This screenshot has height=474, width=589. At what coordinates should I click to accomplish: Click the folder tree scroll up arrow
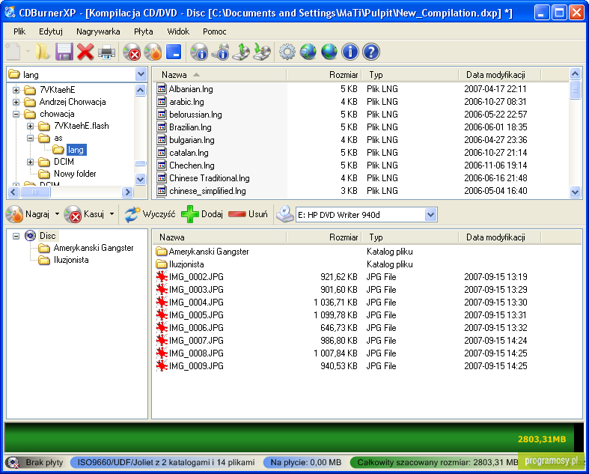coord(140,90)
